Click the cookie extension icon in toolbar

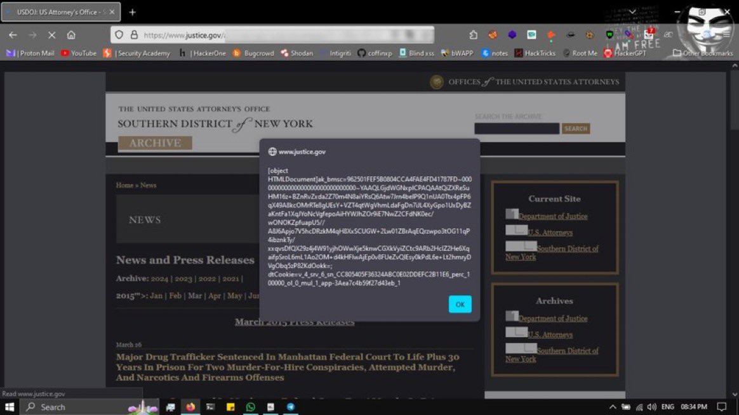coord(590,35)
